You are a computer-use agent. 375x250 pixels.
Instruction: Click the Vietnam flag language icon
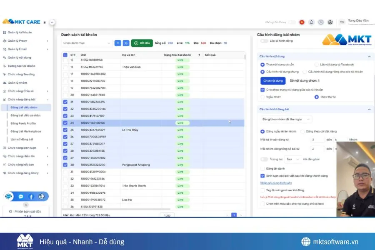[301, 22]
